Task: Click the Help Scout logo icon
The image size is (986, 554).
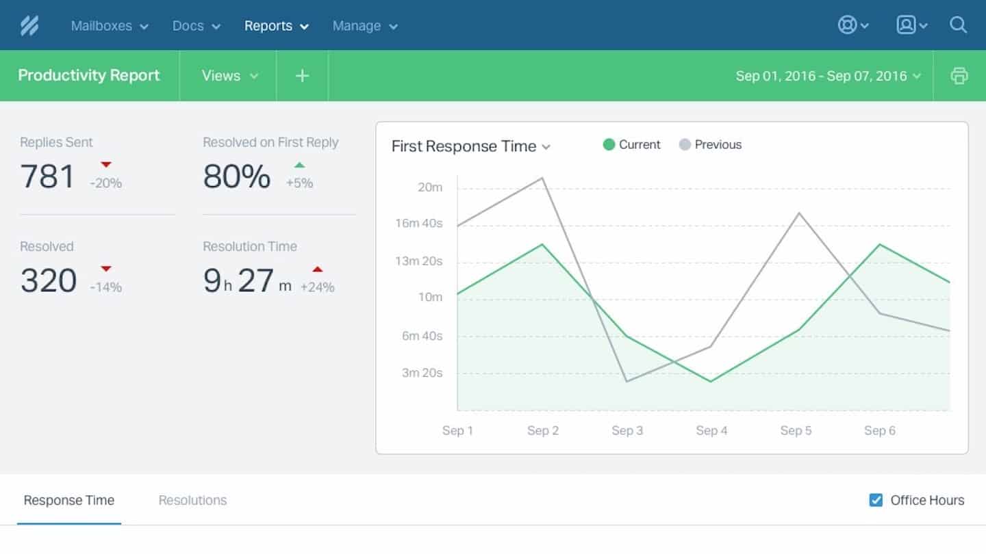Action: click(29, 25)
